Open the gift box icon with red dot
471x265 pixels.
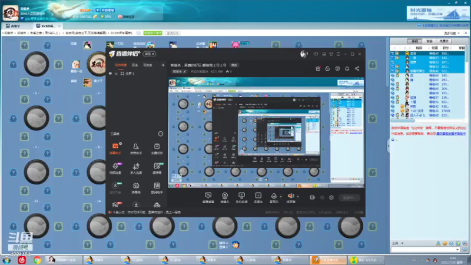(318, 68)
